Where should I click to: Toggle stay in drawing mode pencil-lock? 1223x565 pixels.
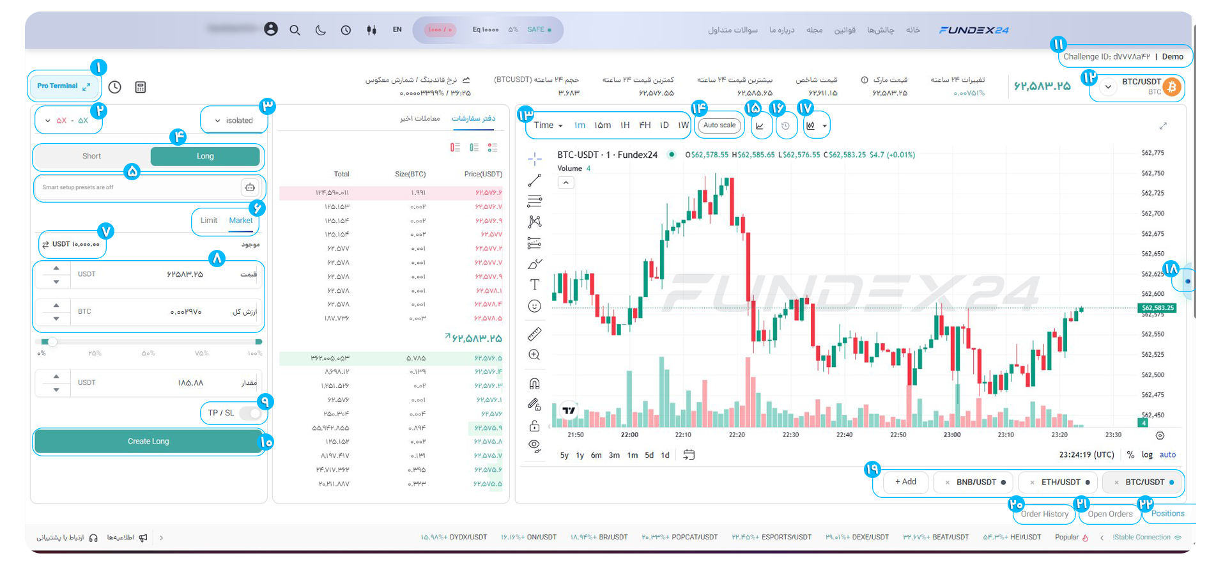[535, 404]
